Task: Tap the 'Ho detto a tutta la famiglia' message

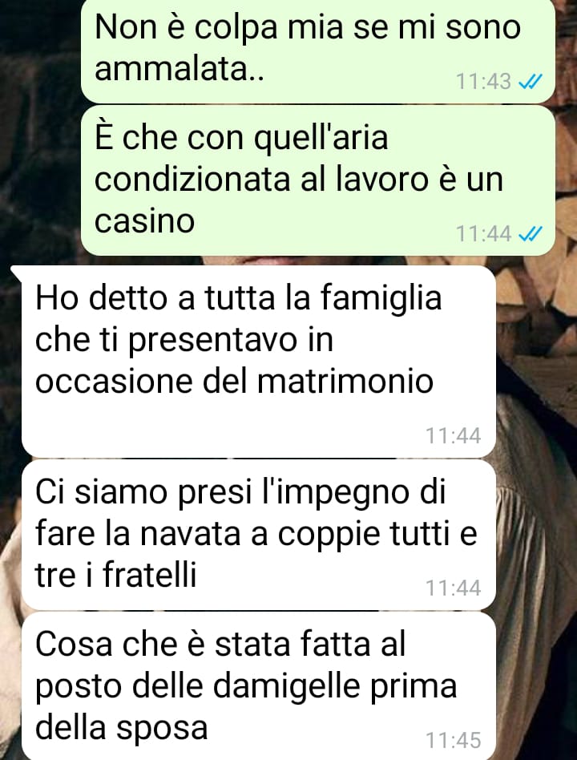Action: pyautogui.click(x=259, y=362)
